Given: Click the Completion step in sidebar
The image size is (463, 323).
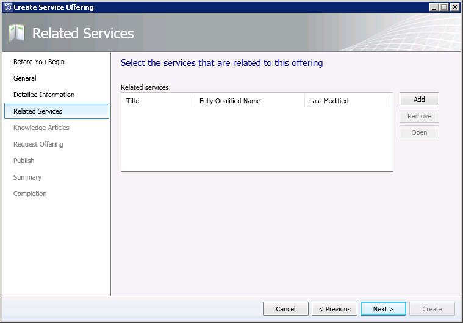Looking at the screenshot, I should click(30, 194).
